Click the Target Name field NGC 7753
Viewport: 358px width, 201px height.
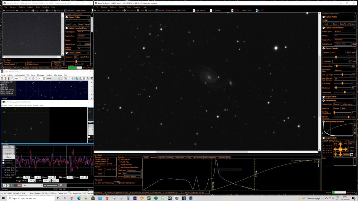pyautogui.click(x=185, y=10)
